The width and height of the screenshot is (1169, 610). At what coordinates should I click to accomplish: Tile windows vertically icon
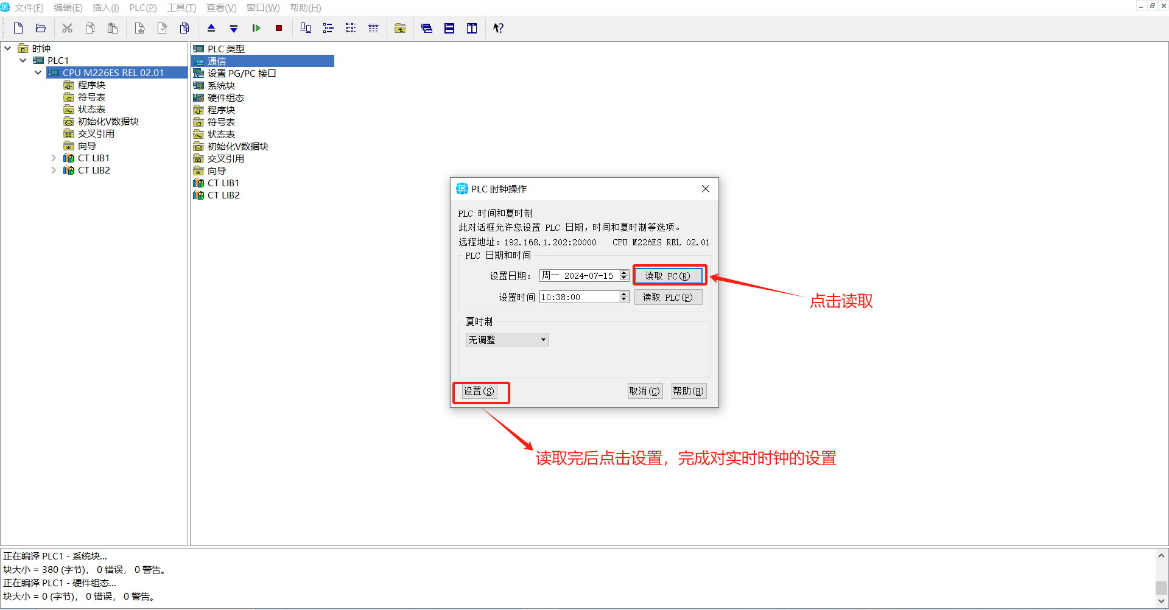(472, 28)
